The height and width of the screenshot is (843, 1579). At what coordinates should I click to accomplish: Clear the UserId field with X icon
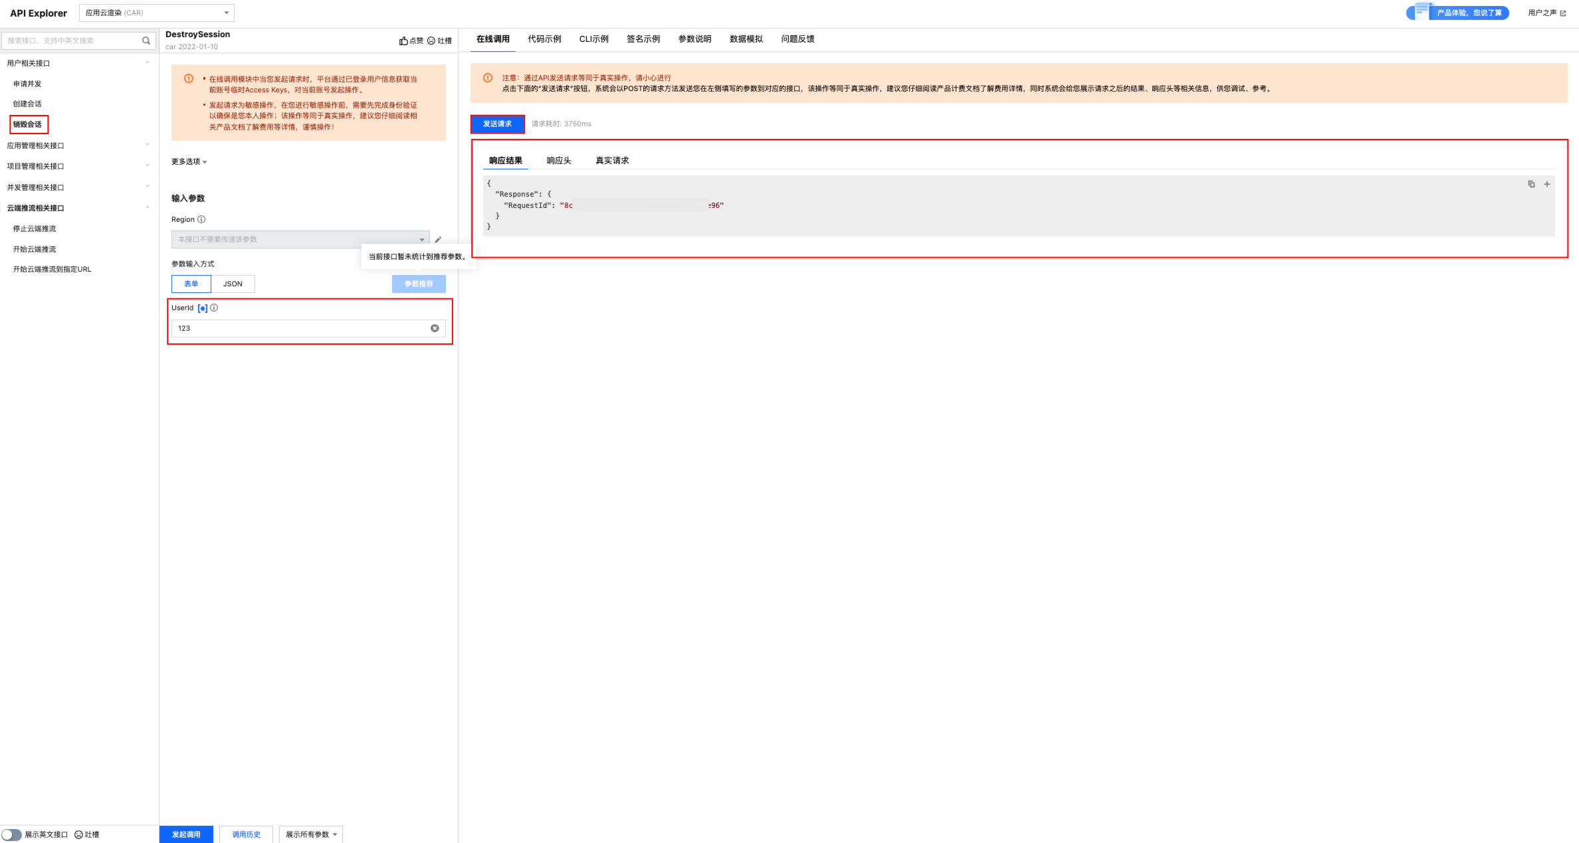click(435, 328)
